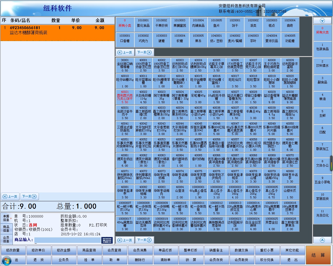Go to next page of the cart item list
This screenshot has width=333, height=266.
click(29, 196)
